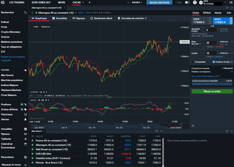Toggle the 1-Clic trading switch
234x167 pixels.
[187, 2]
